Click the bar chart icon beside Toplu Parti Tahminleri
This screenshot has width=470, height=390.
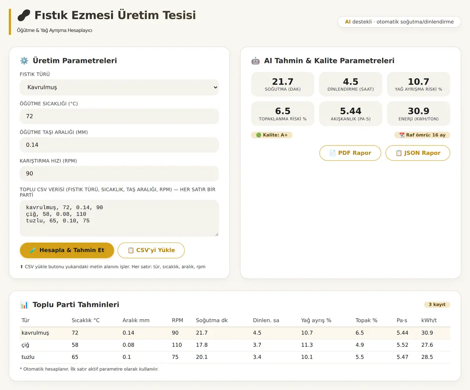pos(24,305)
